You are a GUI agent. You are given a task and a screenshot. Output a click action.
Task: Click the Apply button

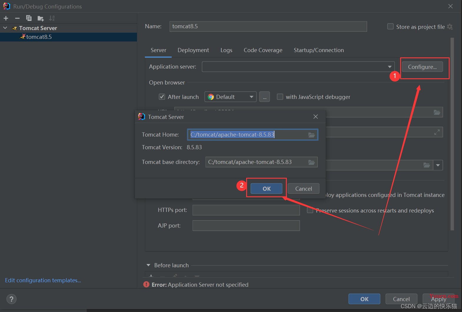click(x=438, y=299)
